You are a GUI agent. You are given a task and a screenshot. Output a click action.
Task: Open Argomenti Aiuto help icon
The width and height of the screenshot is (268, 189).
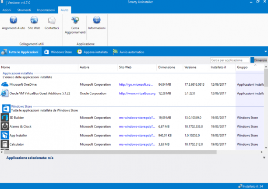[13, 20]
